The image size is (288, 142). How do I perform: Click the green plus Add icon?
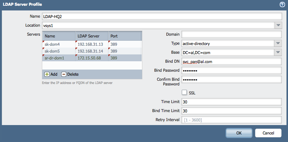(47, 74)
